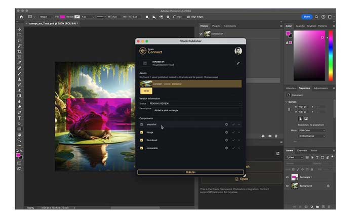Click the Home icon in options bar
This screenshot has height=217, width=362.
(x=21, y=17)
